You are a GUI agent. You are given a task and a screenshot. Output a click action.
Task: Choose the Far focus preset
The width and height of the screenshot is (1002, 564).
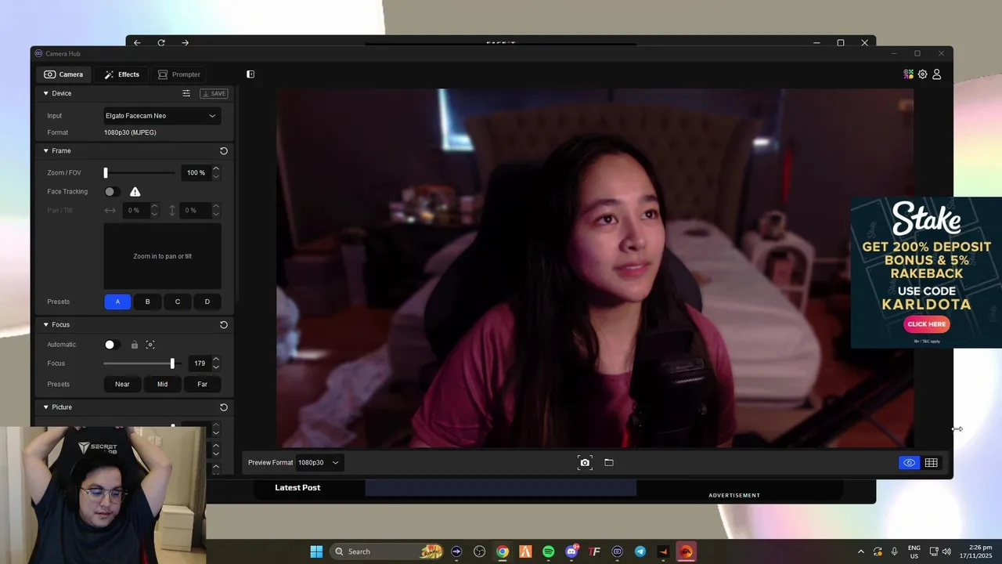click(x=202, y=384)
